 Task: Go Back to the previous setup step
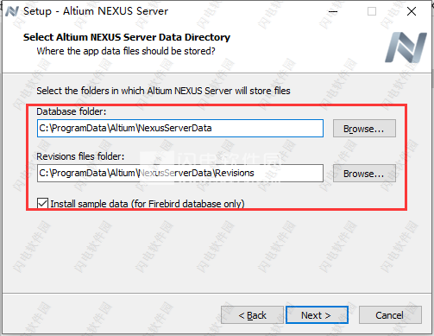click(252, 315)
